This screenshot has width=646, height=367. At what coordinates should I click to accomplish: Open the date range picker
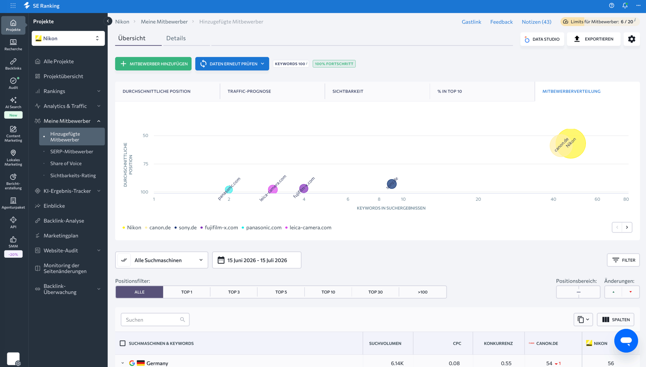pos(257,260)
